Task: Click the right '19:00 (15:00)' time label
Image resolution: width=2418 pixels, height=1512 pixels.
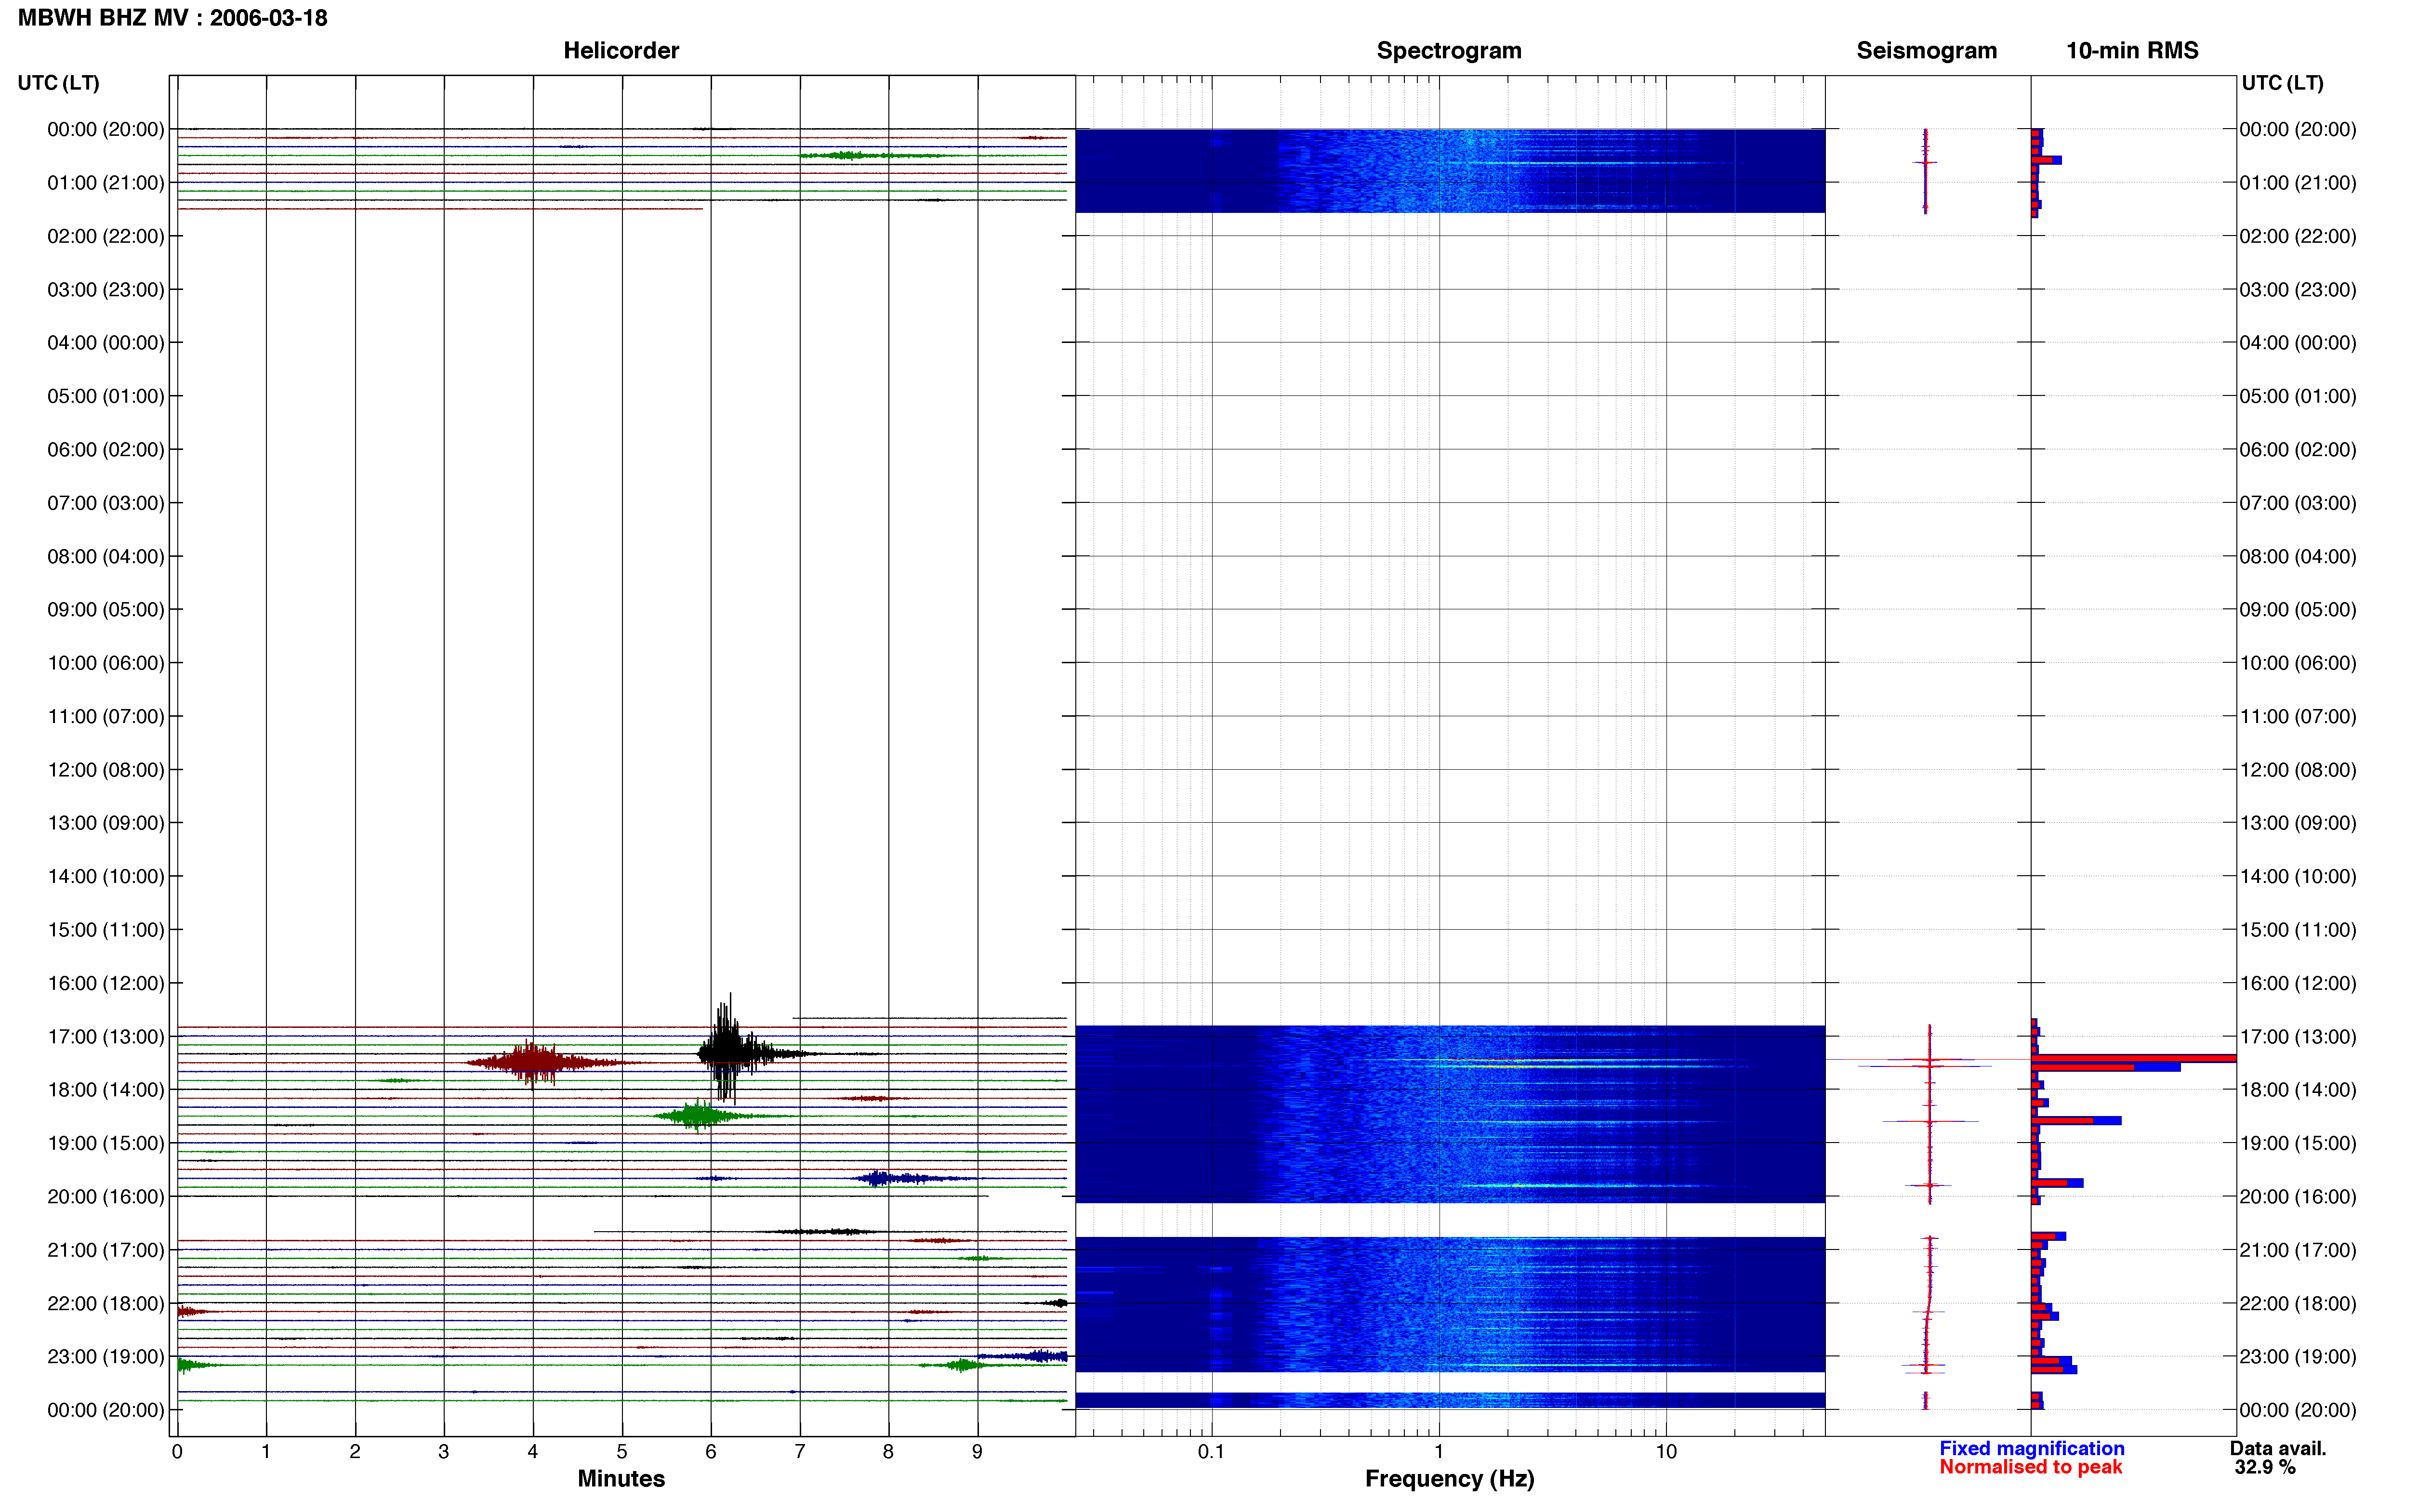Action: pos(2298,1143)
